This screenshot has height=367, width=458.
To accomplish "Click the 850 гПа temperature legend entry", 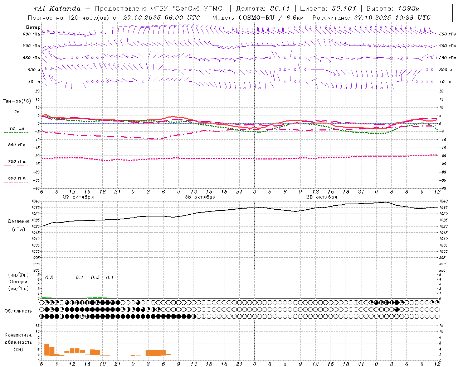I will [x=17, y=145].
